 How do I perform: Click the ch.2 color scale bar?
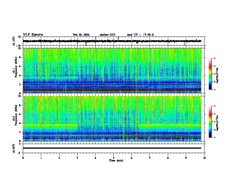tap(210, 122)
